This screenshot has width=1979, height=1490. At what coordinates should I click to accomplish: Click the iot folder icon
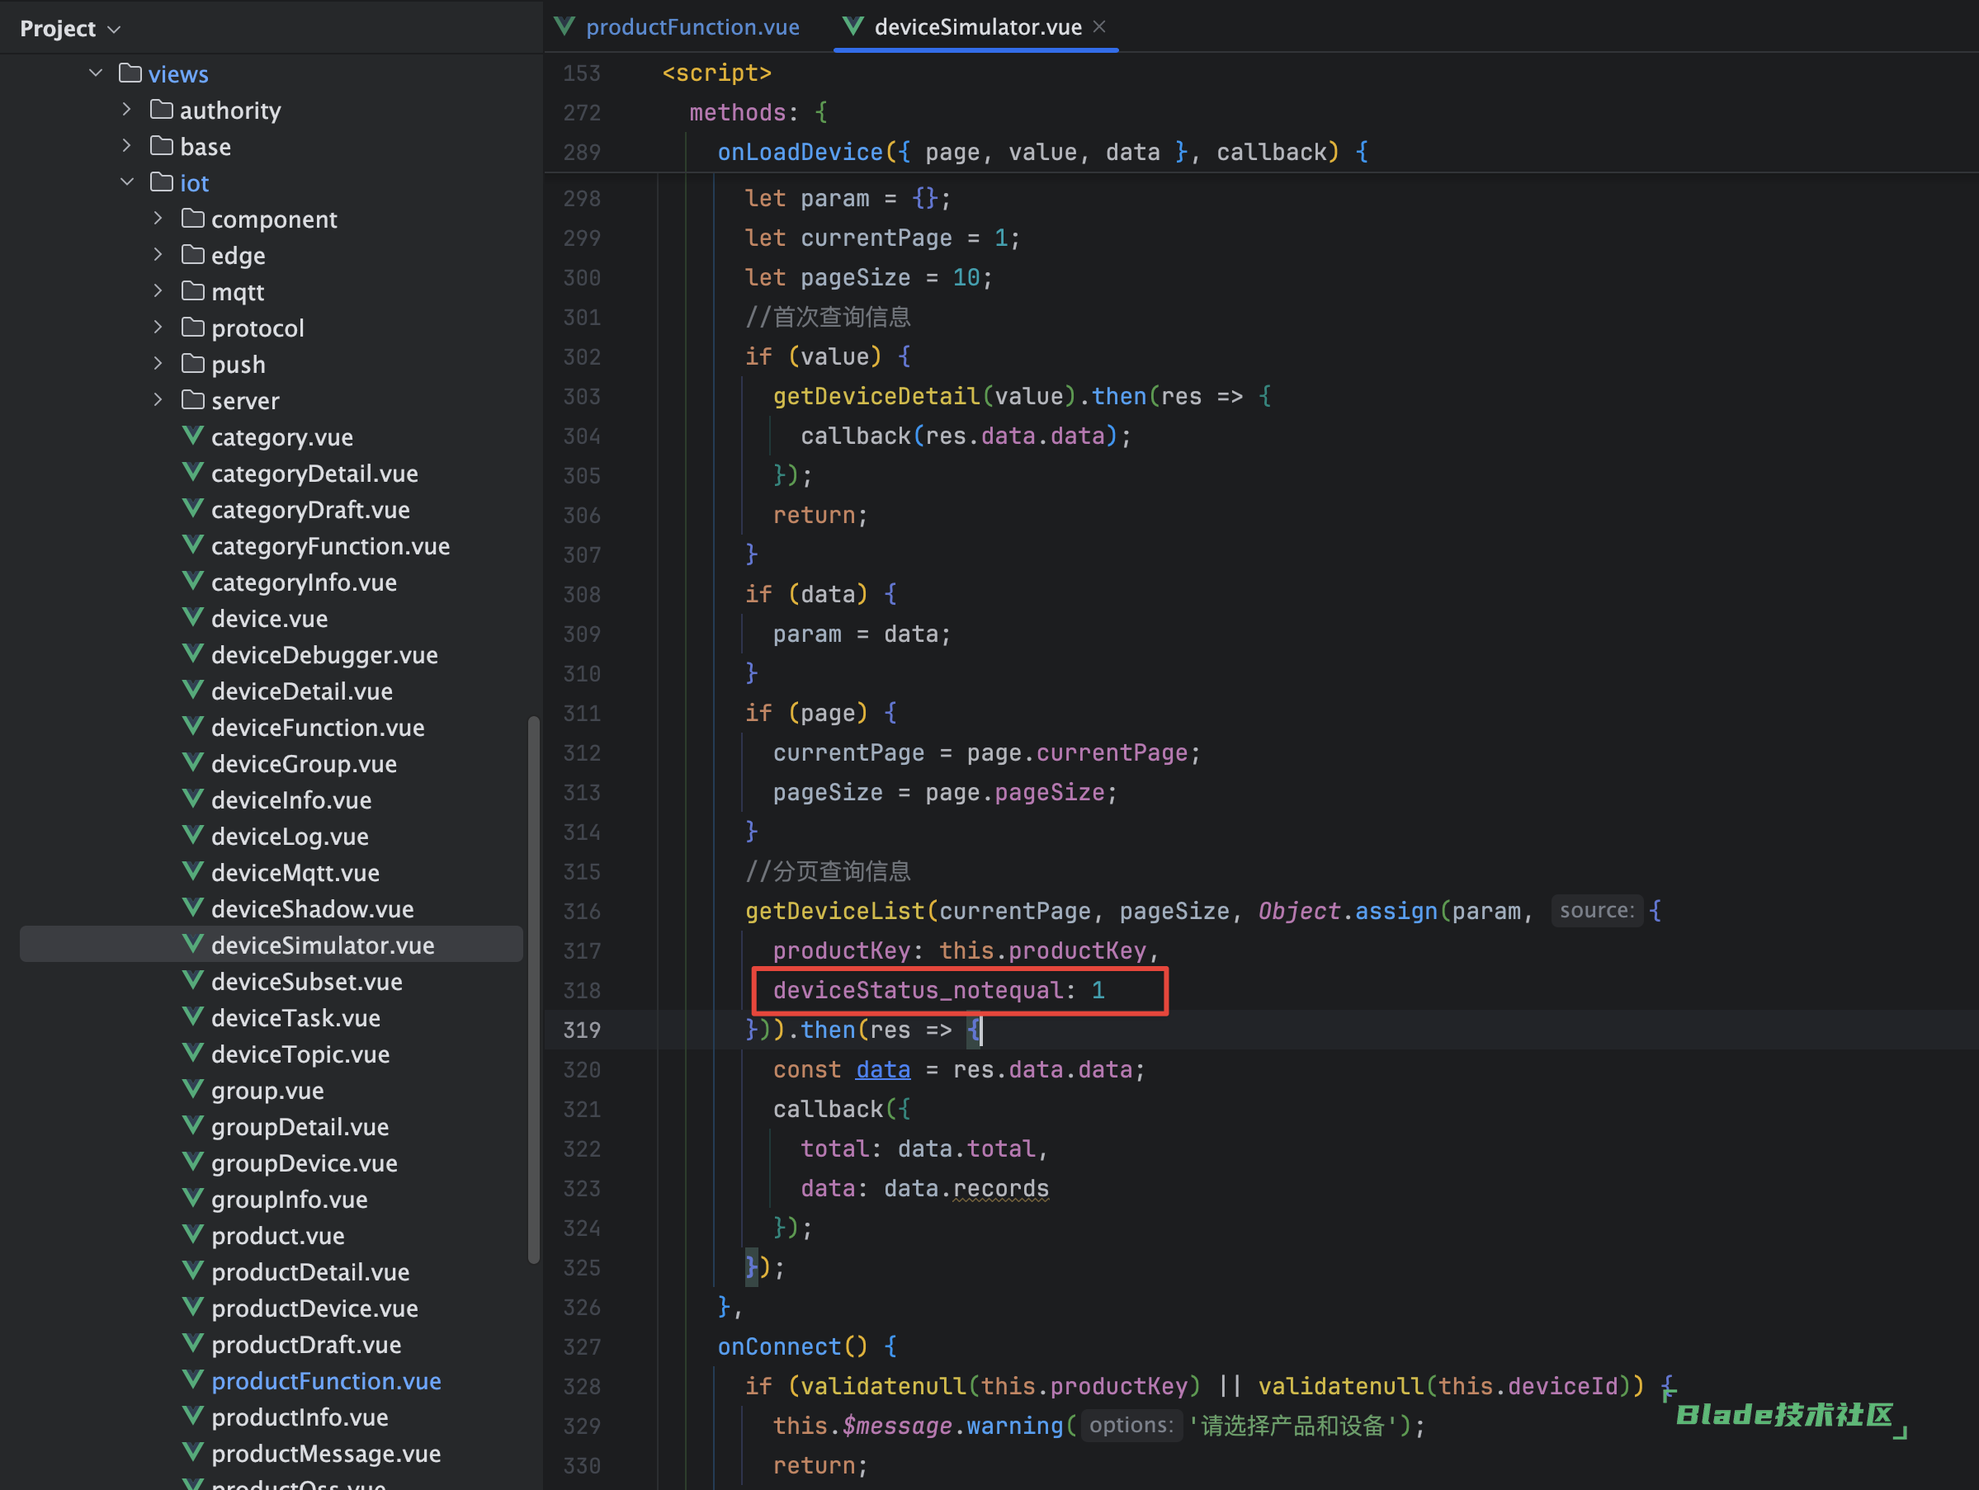pyautogui.click(x=162, y=182)
